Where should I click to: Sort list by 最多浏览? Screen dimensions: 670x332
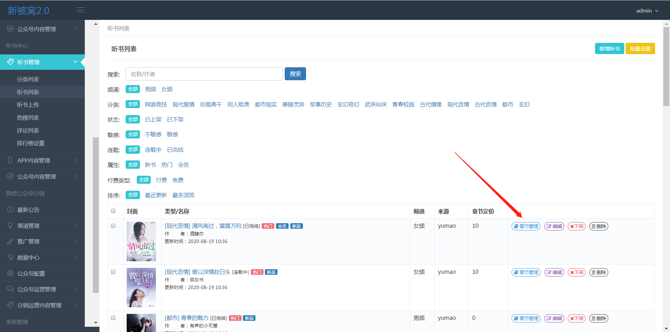point(184,195)
